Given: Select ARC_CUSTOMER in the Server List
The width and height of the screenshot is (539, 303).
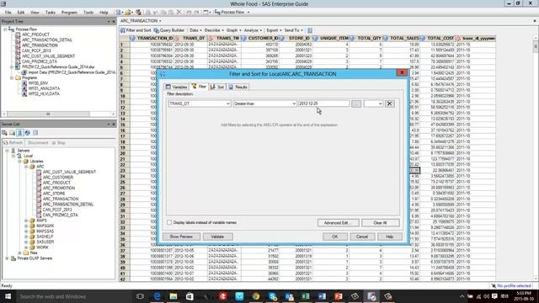Looking at the screenshot, I should coord(58,178).
